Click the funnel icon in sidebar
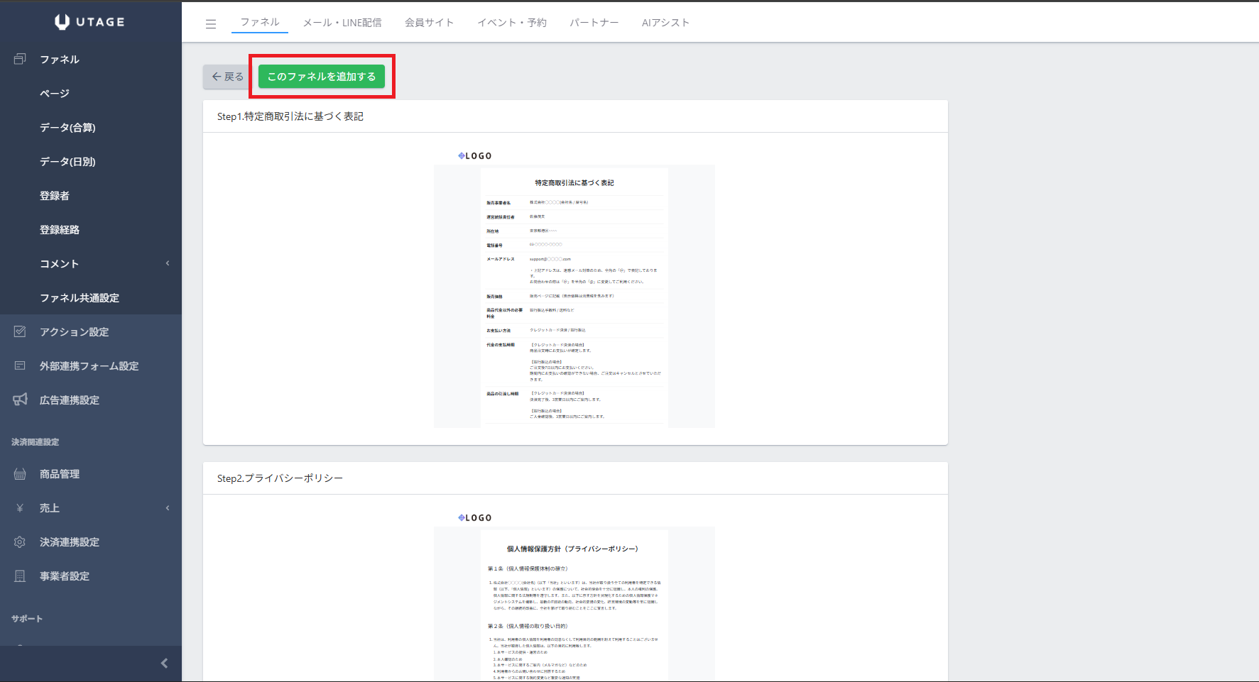 pos(20,59)
